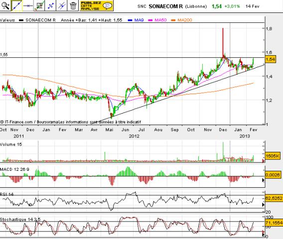Click the black arrow beside MACD panel
283x239 pixels.
264,180
